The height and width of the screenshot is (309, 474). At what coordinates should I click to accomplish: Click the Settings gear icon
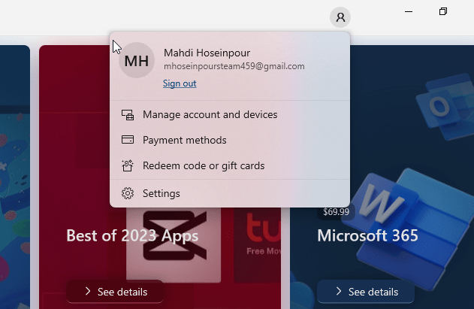(x=128, y=193)
